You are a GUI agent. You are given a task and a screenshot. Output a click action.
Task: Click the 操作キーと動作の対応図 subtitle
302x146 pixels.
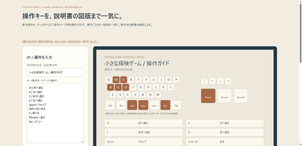119,70
